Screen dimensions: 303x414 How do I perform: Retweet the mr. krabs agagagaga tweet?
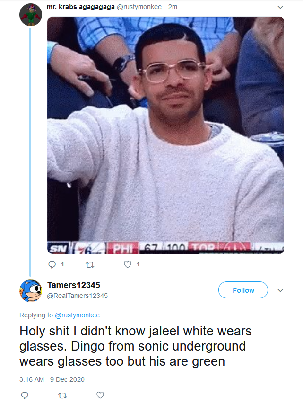(90, 265)
